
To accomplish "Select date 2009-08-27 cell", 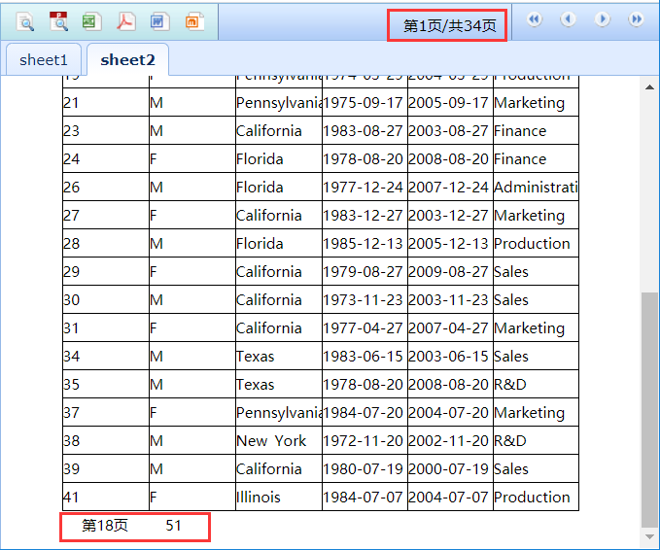I will point(450,271).
